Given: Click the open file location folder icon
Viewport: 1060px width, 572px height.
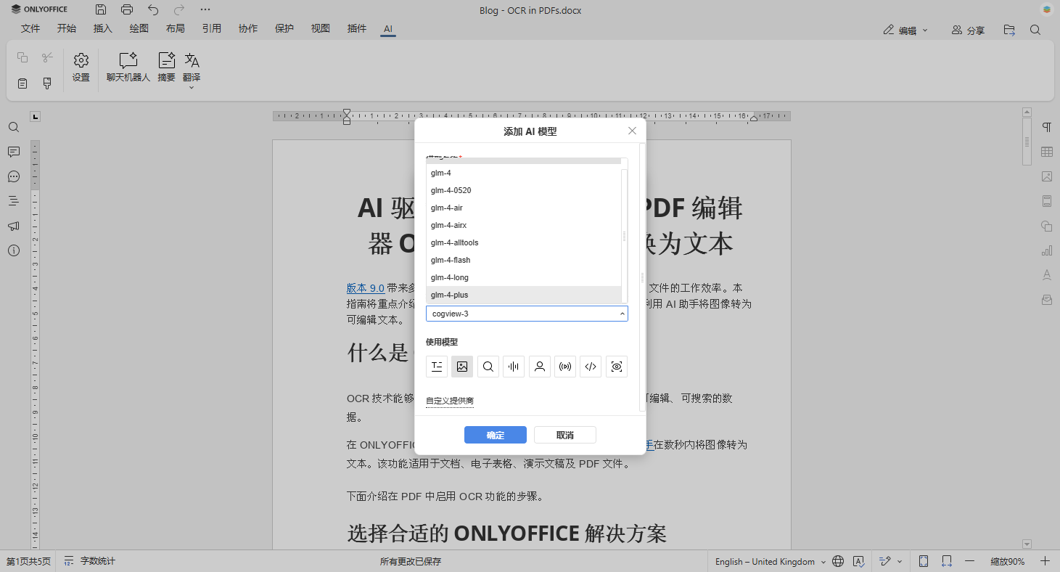Looking at the screenshot, I should (x=1009, y=30).
